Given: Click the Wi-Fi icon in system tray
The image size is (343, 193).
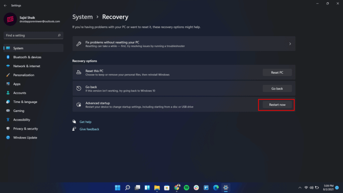Looking at the screenshot, I should [306, 188].
